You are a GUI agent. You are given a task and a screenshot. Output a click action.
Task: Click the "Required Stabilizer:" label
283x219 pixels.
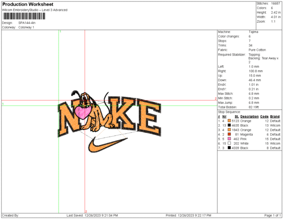tap(232, 55)
